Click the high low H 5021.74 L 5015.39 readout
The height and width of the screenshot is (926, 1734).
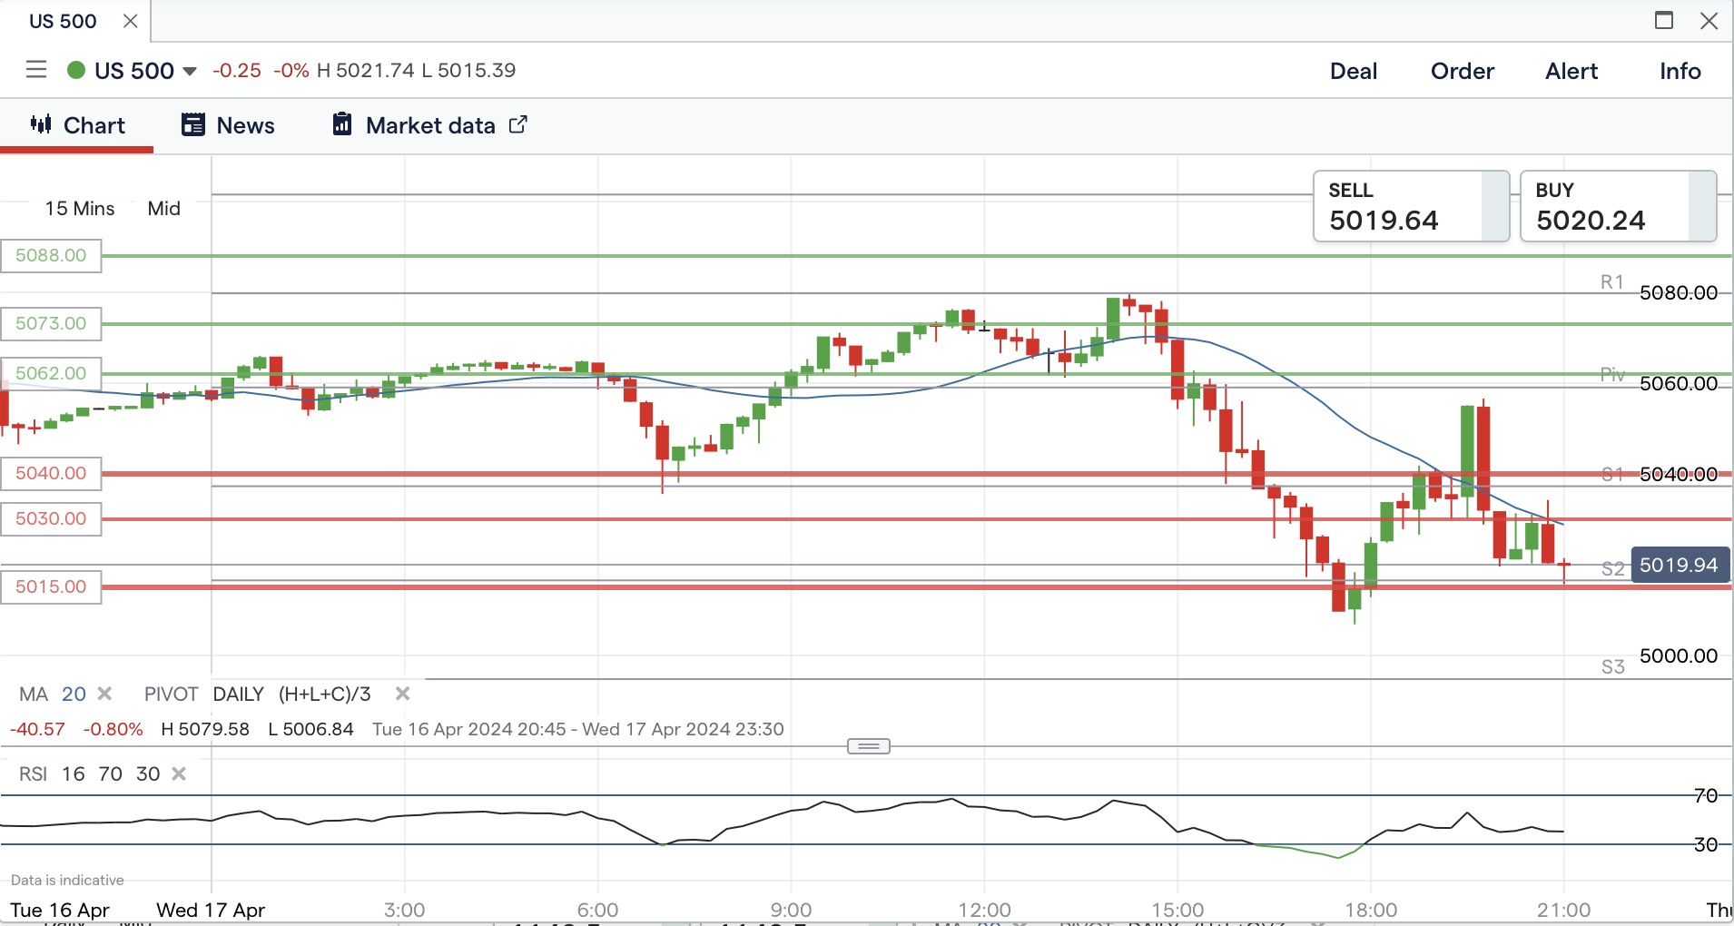coord(416,70)
